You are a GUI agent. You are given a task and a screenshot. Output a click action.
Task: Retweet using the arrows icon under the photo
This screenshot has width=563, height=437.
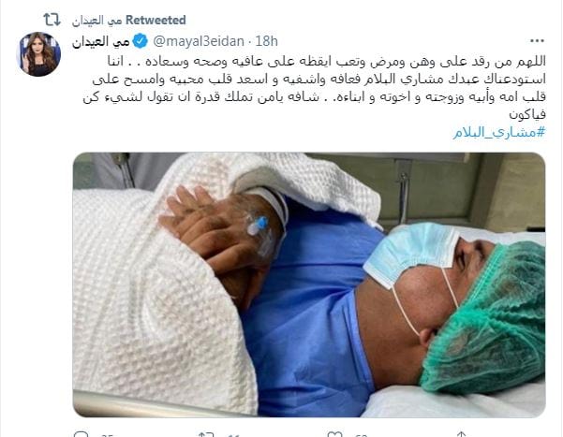point(207,434)
